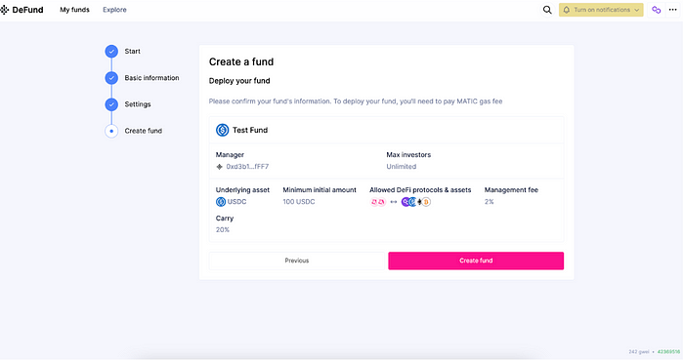Click the Create fund button
Viewport: 684px width, 360px height.
[x=476, y=260]
